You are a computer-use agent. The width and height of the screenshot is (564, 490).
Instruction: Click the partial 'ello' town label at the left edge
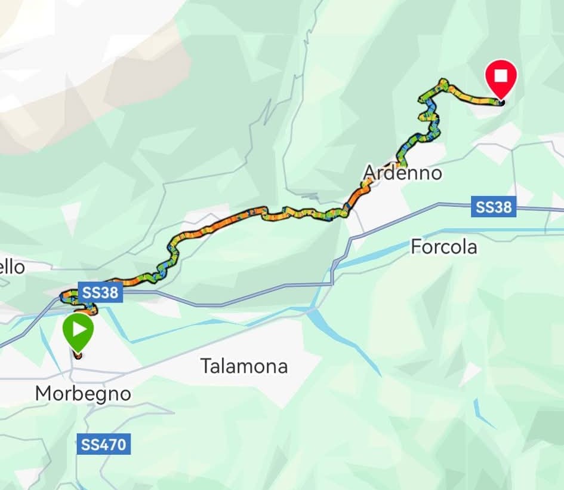[12, 267]
